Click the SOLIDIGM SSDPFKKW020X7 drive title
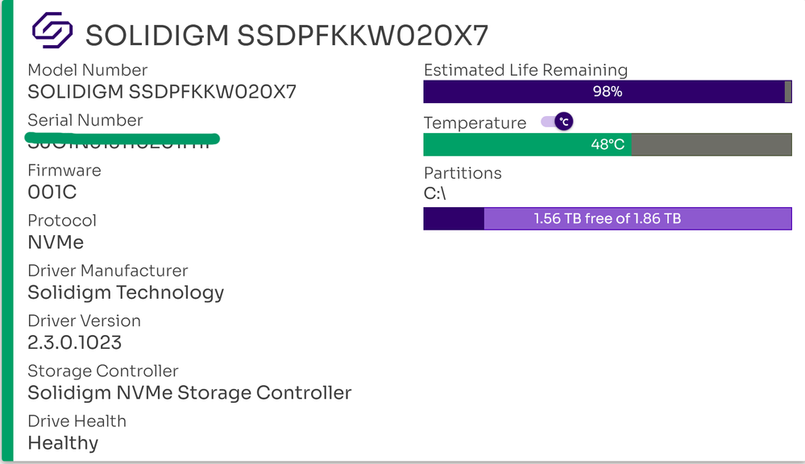The image size is (805, 464). [287, 35]
